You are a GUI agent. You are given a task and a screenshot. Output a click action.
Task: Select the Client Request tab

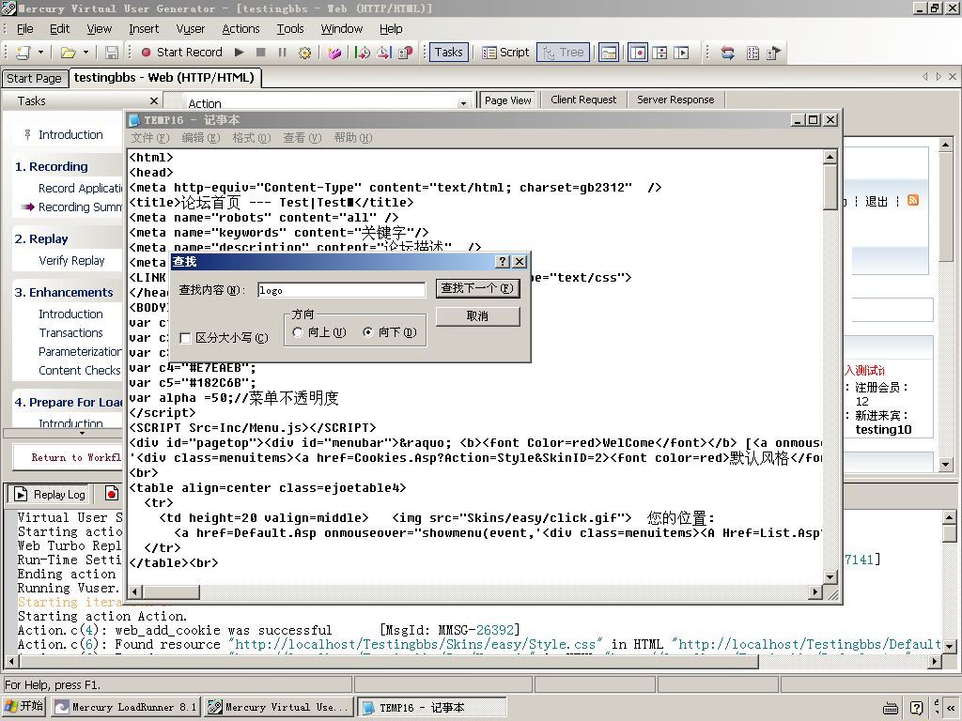point(583,100)
